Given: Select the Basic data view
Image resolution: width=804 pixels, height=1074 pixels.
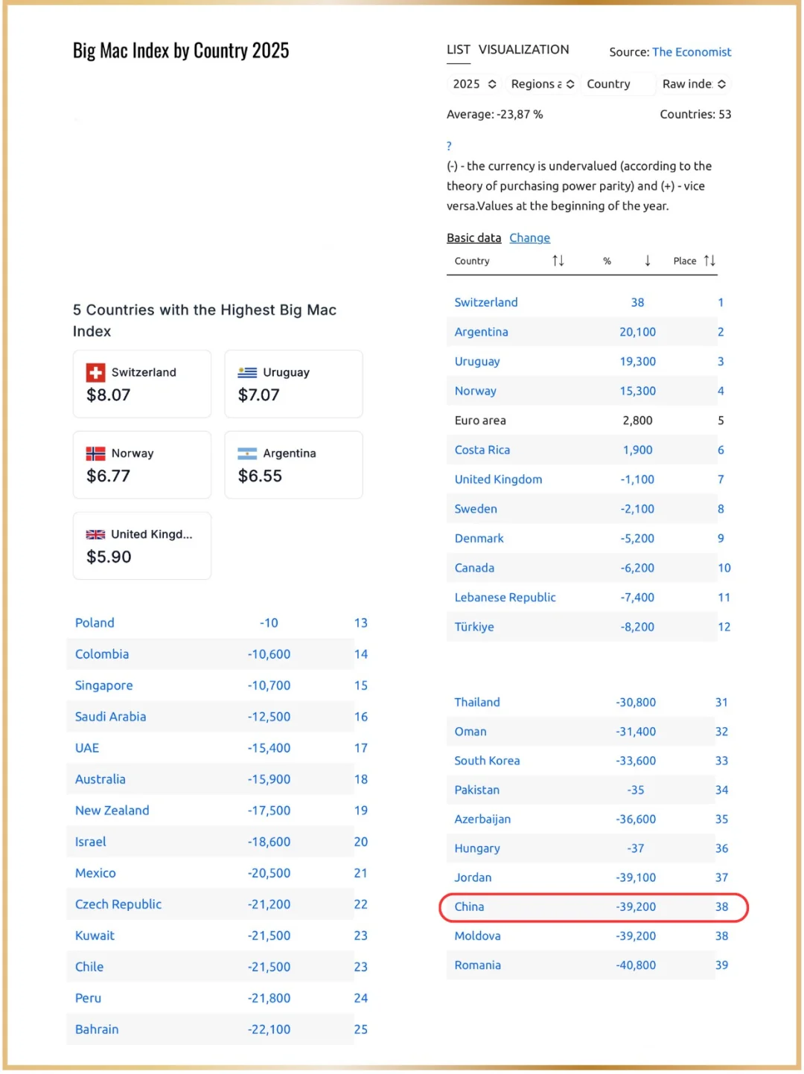Looking at the screenshot, I should click(x=473, y=238).
